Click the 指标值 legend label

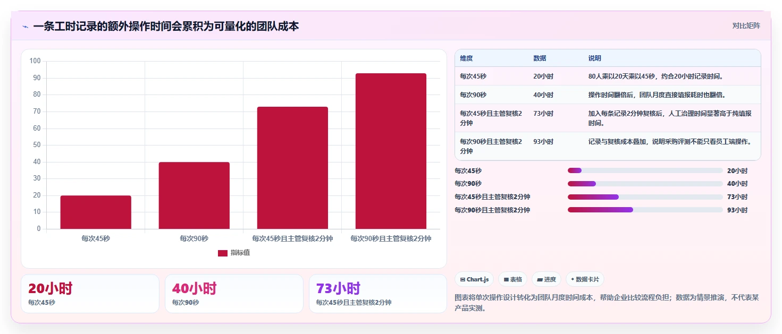tap(240, 253)
